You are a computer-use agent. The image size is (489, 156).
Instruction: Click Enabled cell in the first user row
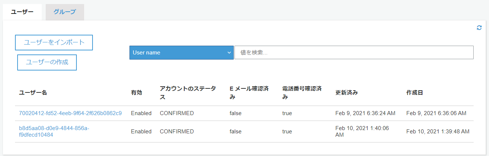tap(141, 113)
